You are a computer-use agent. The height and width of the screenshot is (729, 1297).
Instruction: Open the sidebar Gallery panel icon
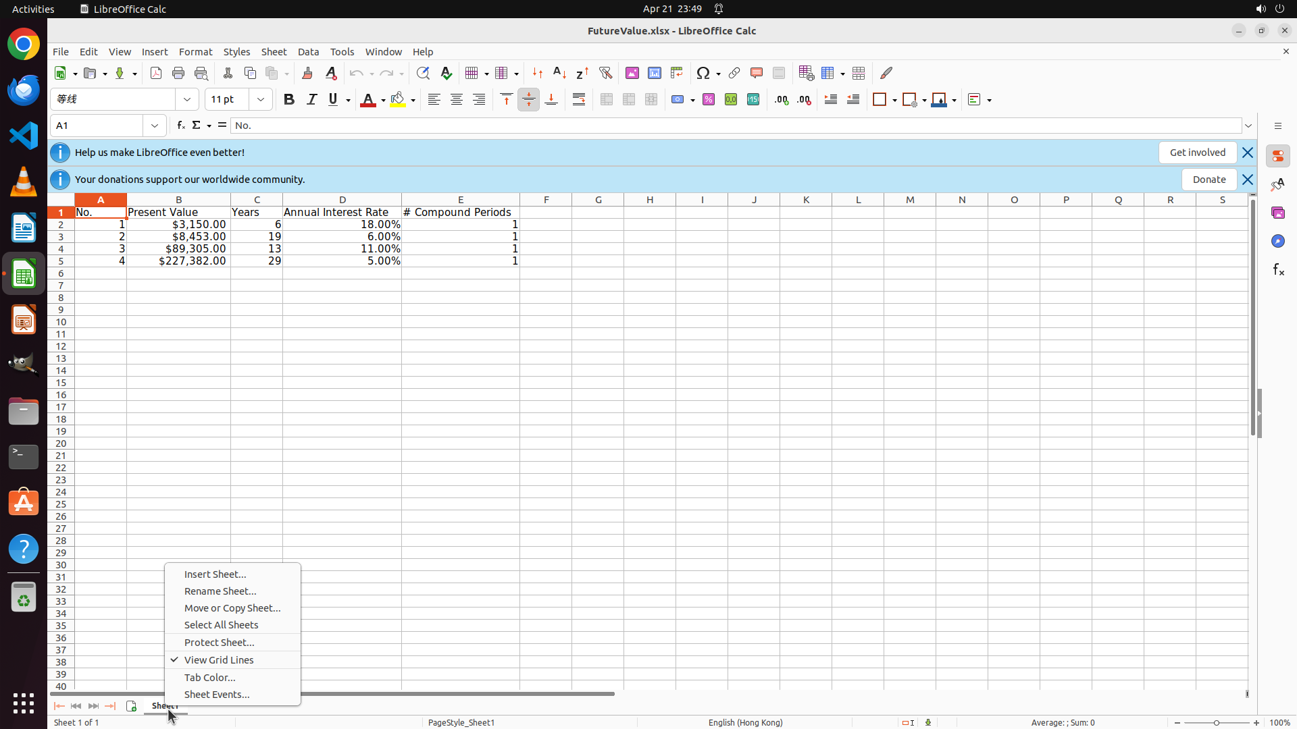point(1277,213)
